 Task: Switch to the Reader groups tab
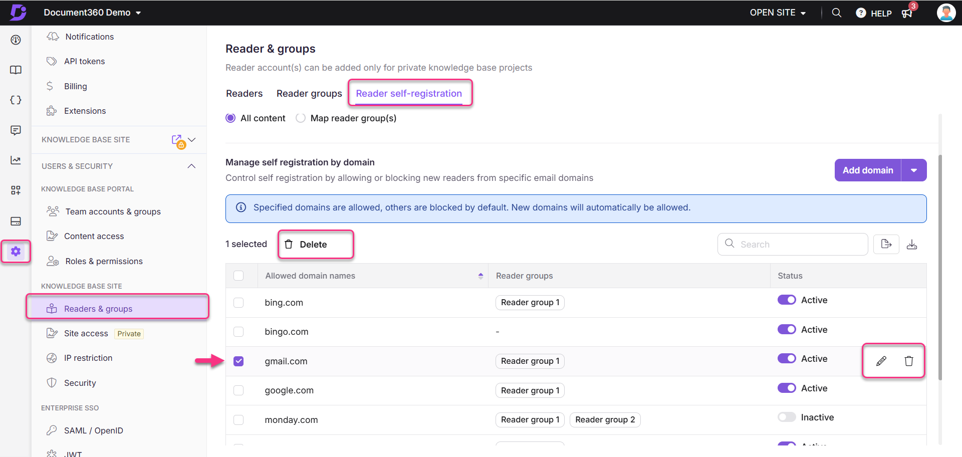tap(309, 93)
